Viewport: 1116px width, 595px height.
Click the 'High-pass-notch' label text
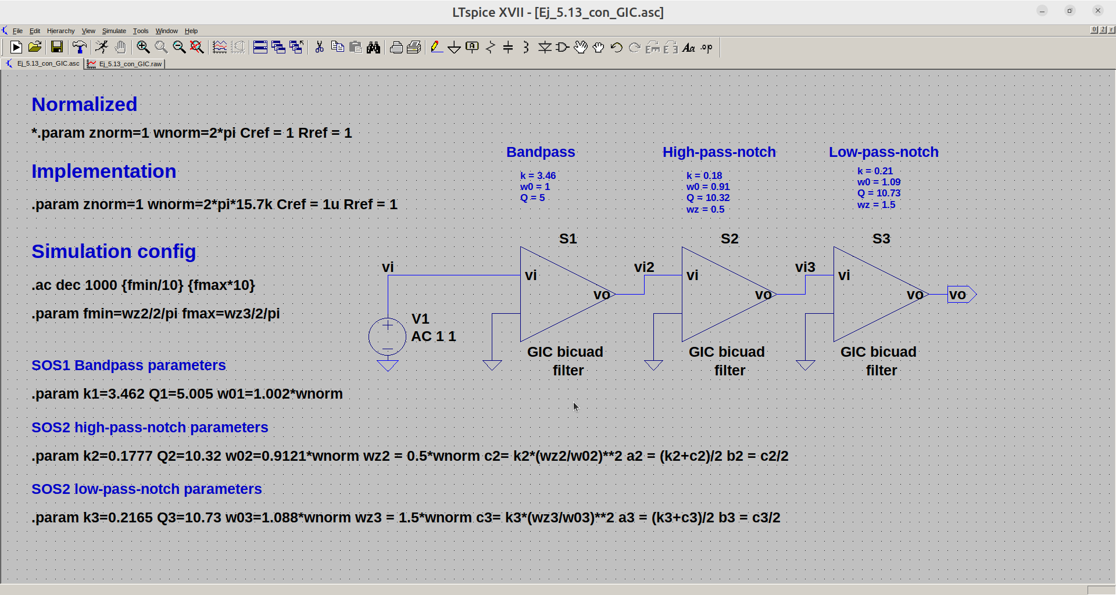pos(719,152)
